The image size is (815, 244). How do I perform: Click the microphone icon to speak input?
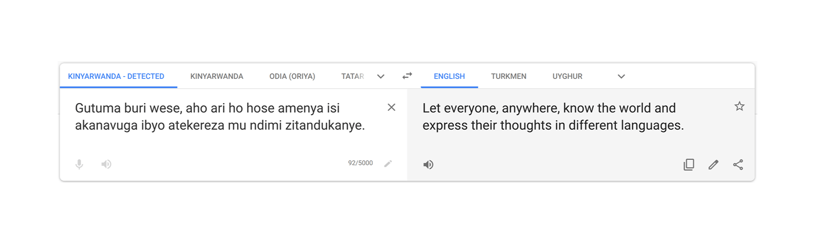pyautogui.click(x=79, y=164)
